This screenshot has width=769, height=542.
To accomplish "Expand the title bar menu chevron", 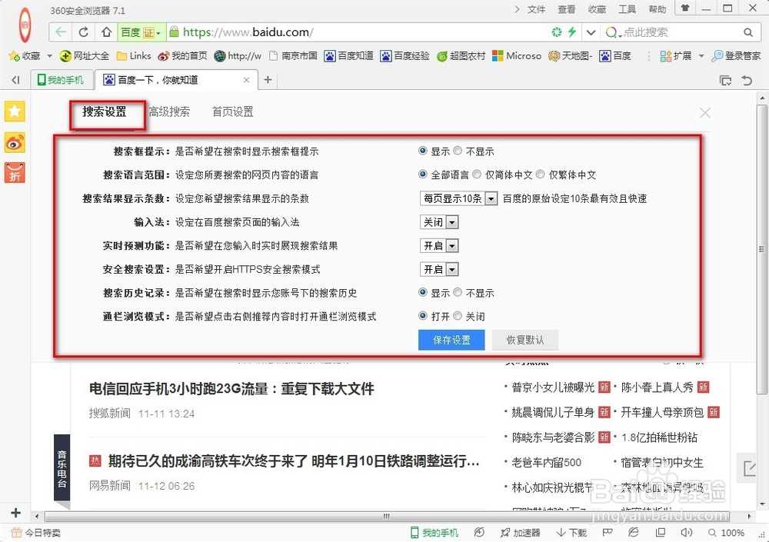I will coord(517,8).
